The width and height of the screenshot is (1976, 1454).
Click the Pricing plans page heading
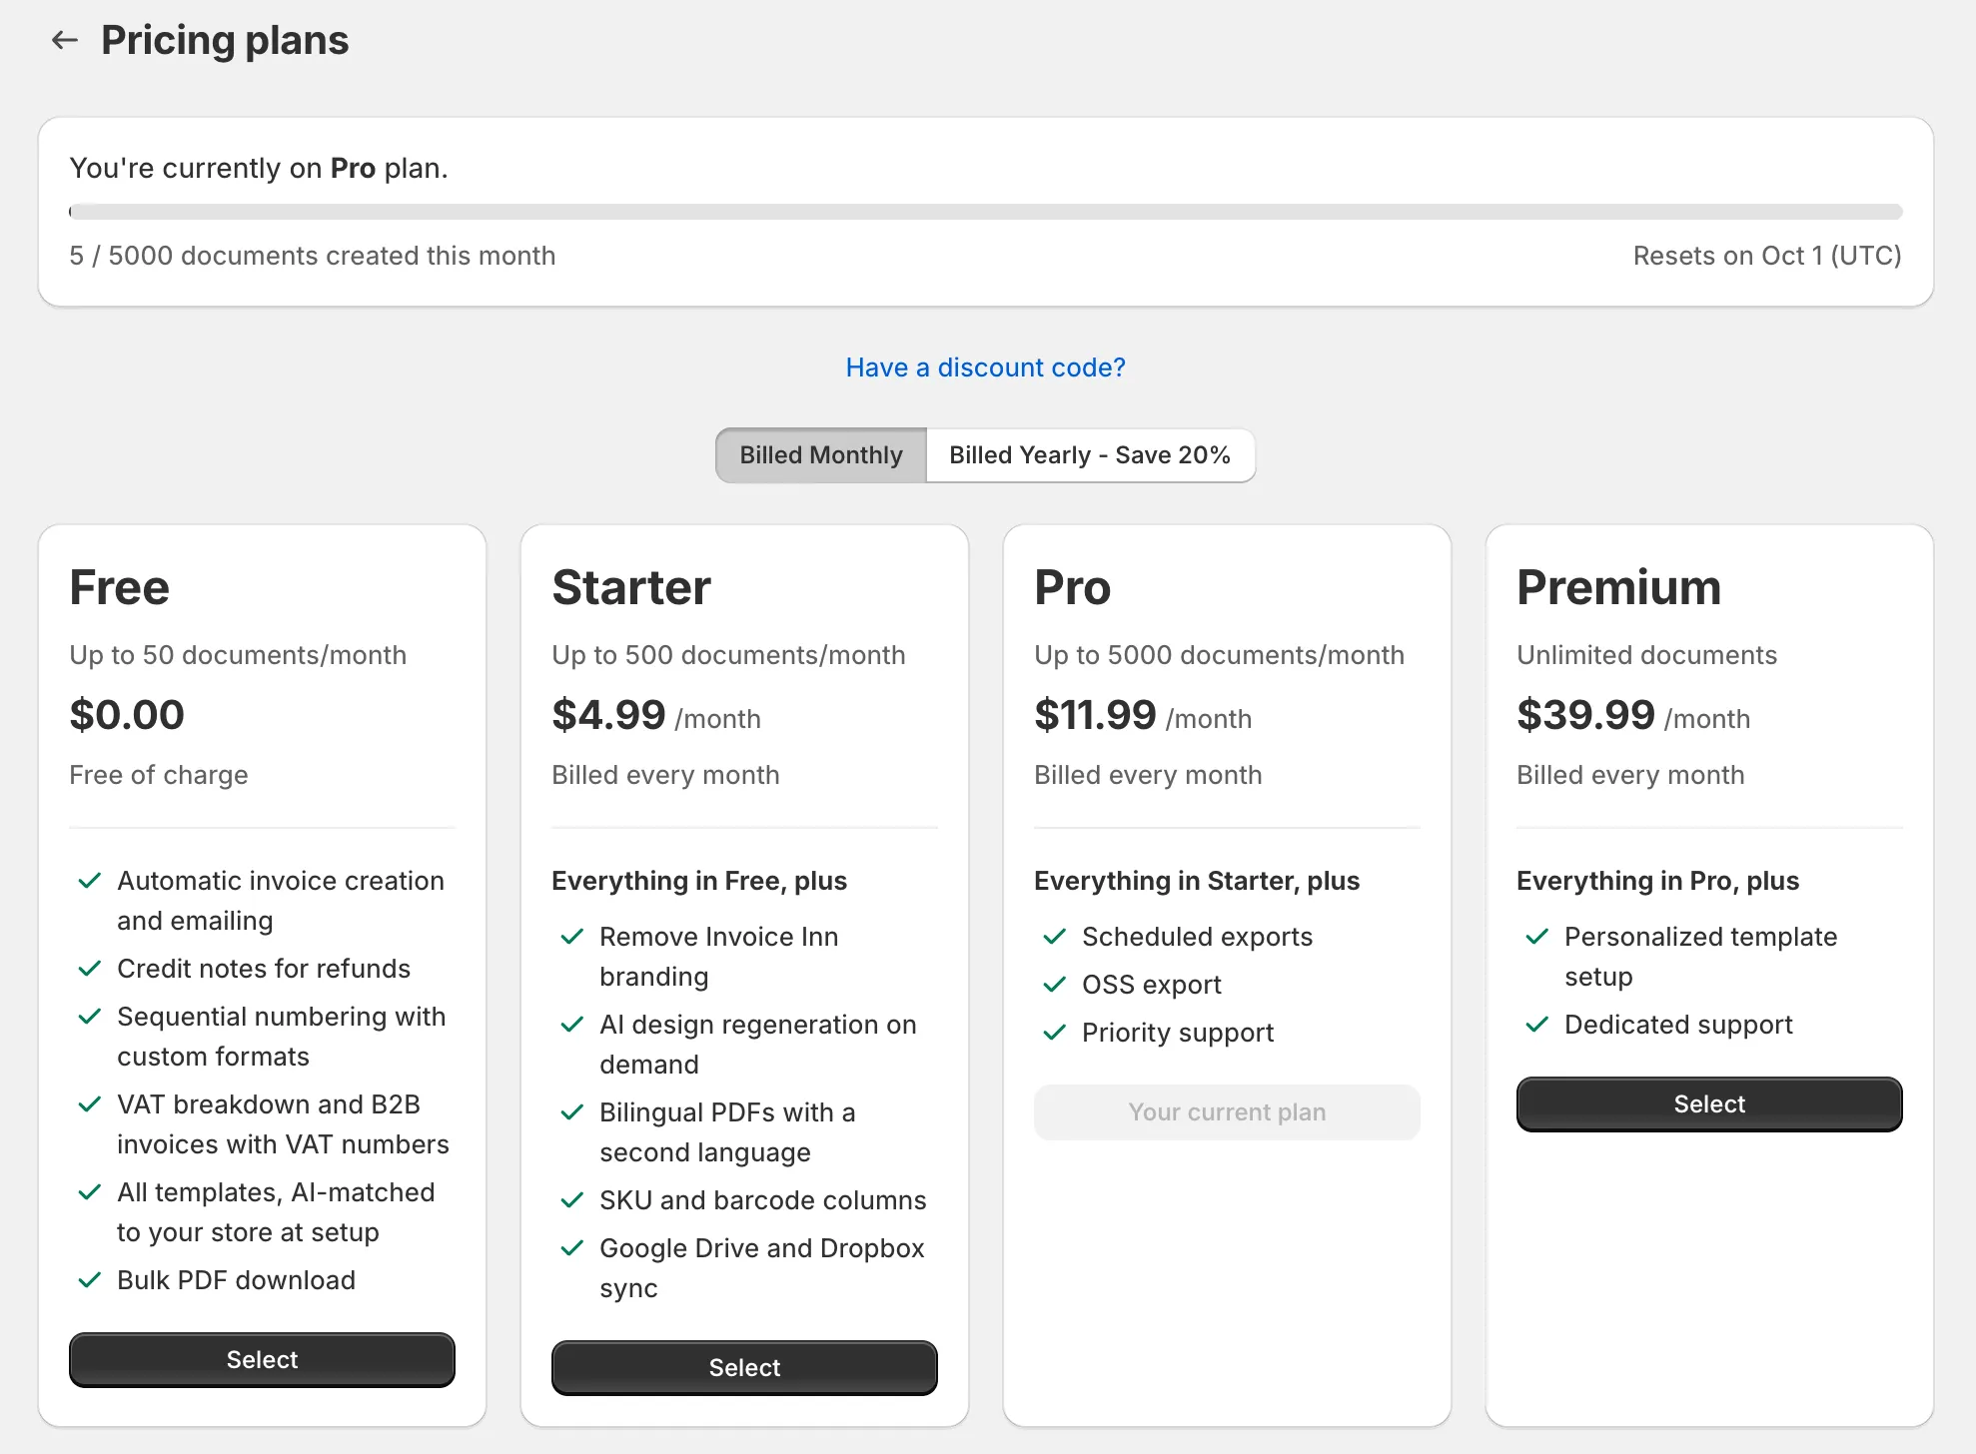[225, 41]
